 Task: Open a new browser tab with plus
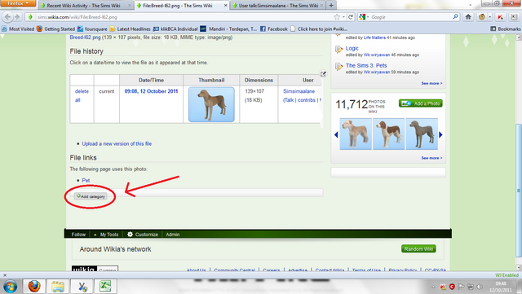tap(331, 6)
